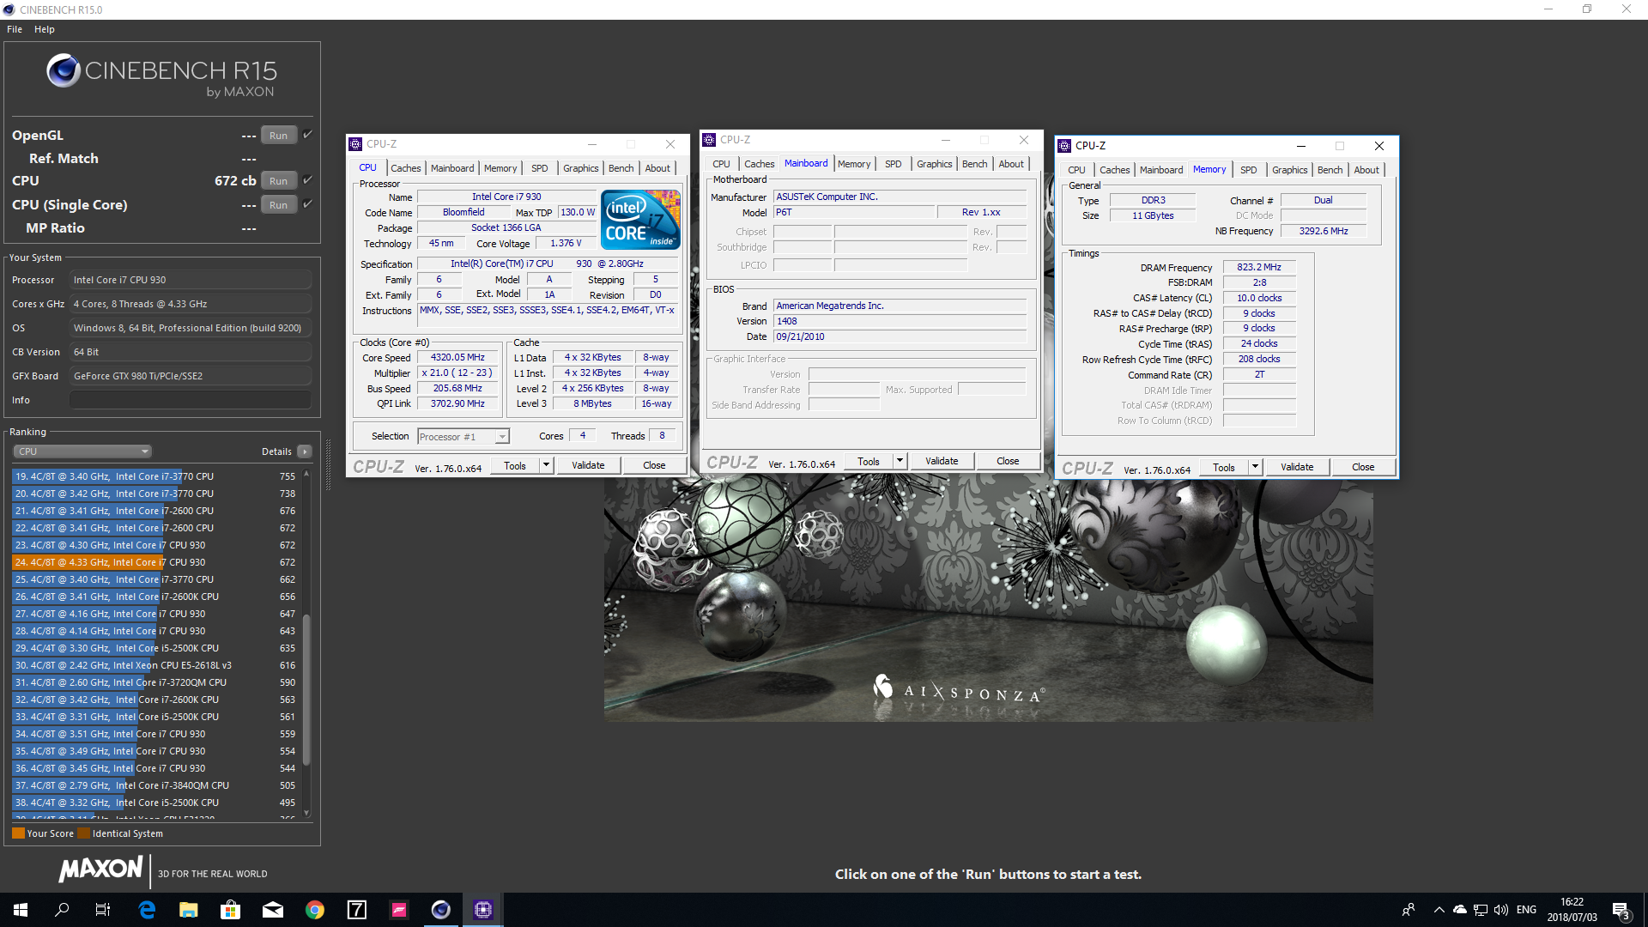Screen dimensions: 1648x927
Task: Click CPU-Z icon in Mainboard window title
Action: 710,140
